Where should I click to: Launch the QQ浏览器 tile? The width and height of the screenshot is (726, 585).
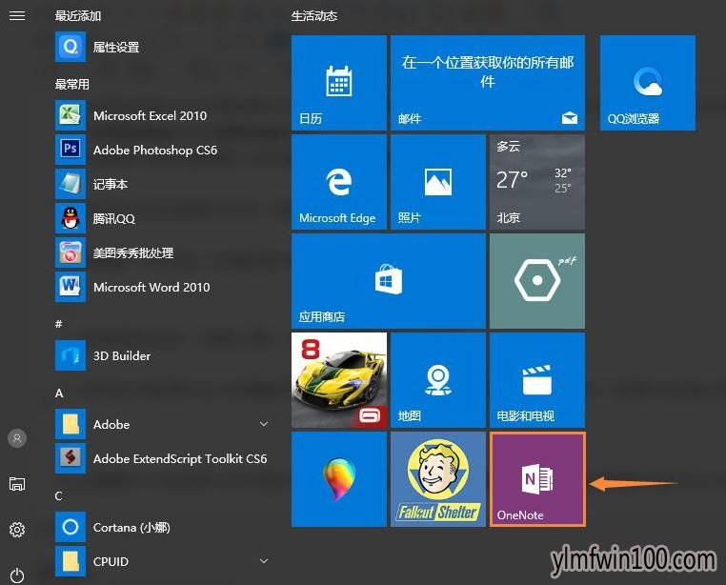[648, 83]
